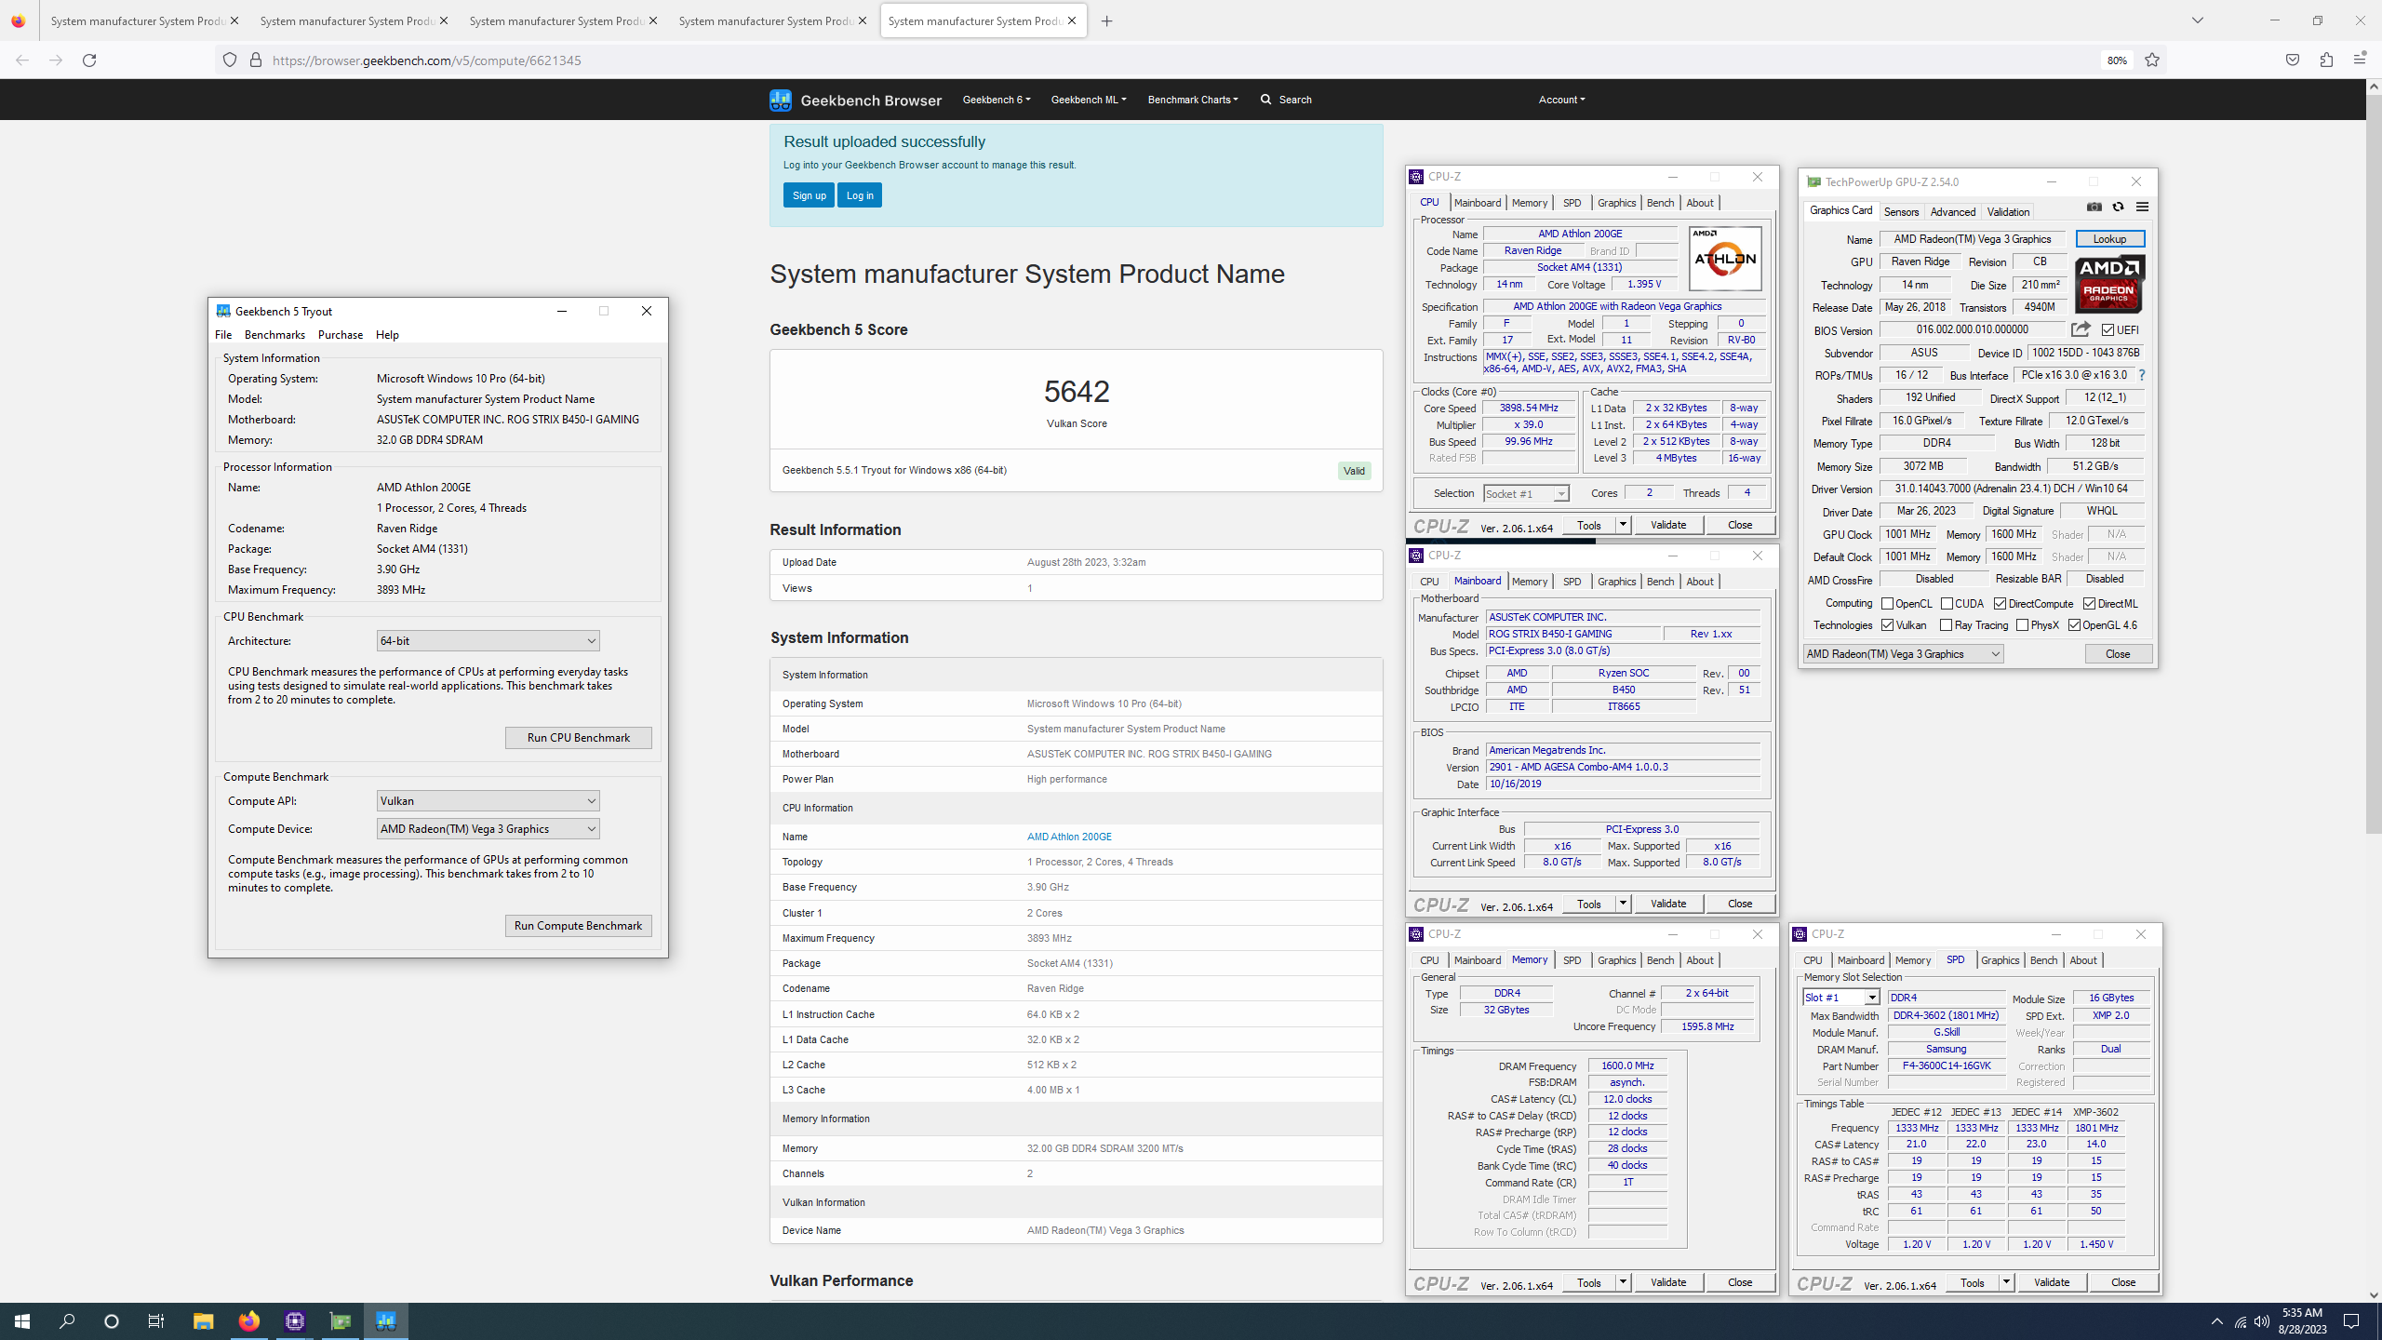Click the Lookup button in GPU-Z
2382x1340 pixels.
click(x=2109, y=239)
